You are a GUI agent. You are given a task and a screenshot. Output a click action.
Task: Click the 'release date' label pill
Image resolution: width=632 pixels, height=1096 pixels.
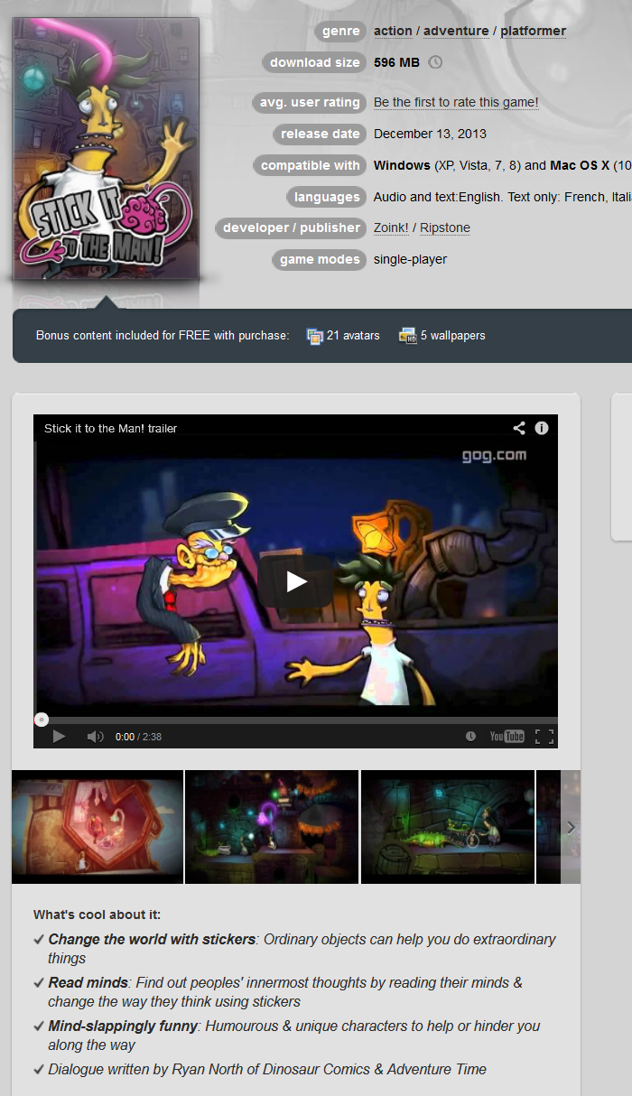[x=320, y=134]
